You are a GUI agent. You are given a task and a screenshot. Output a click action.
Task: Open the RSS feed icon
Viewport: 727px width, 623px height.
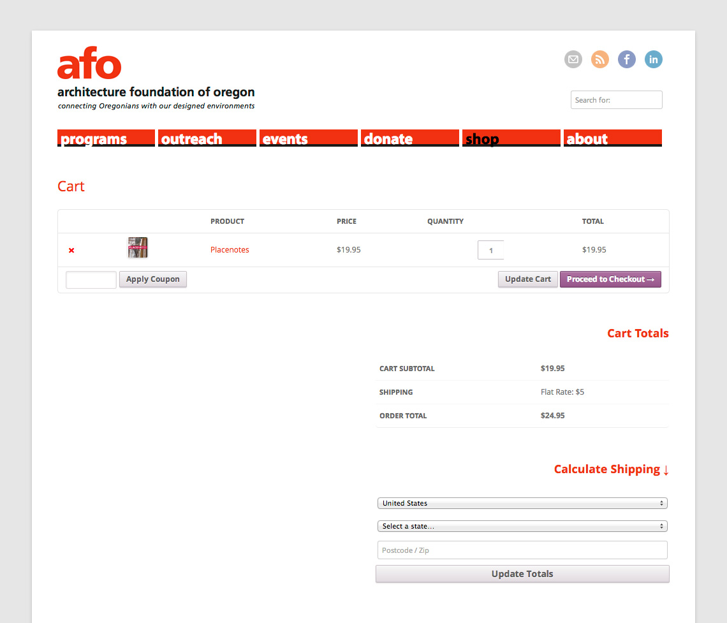600,59
